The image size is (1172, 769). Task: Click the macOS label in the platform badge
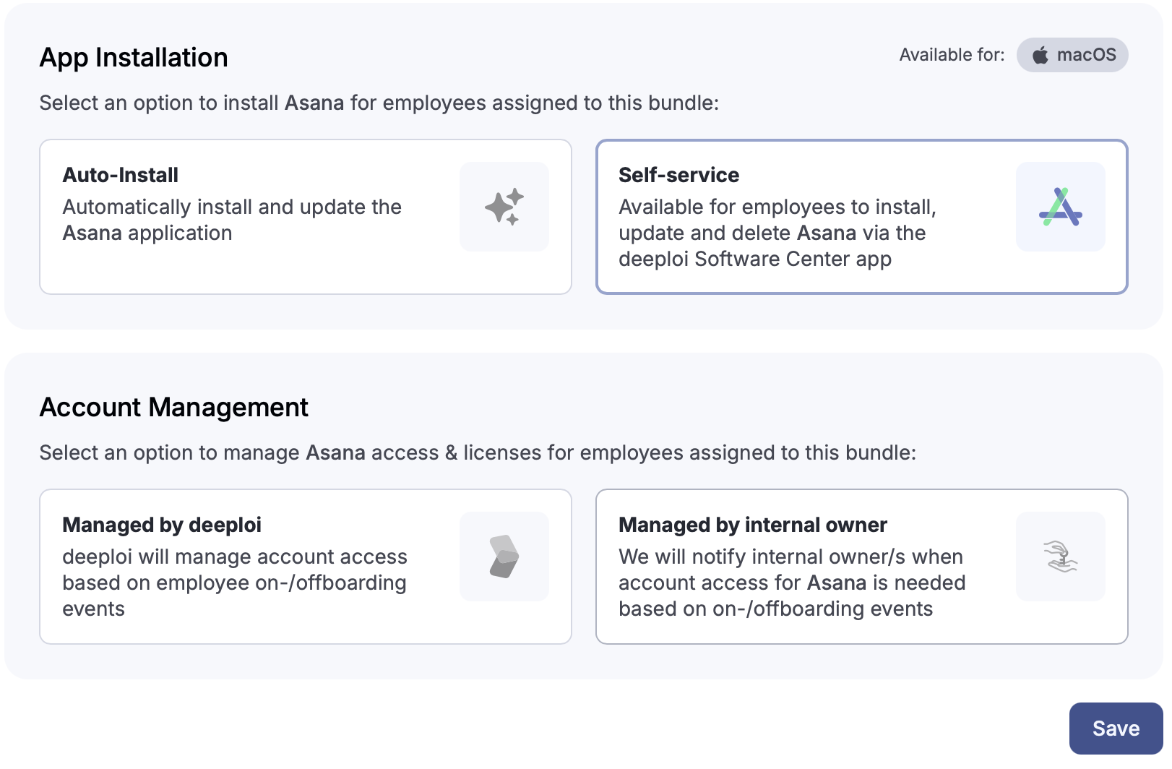[x=1086, y=55]
